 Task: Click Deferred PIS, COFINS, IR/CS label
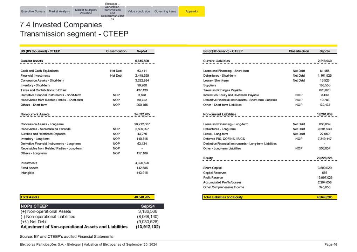(x=224, y=139)
